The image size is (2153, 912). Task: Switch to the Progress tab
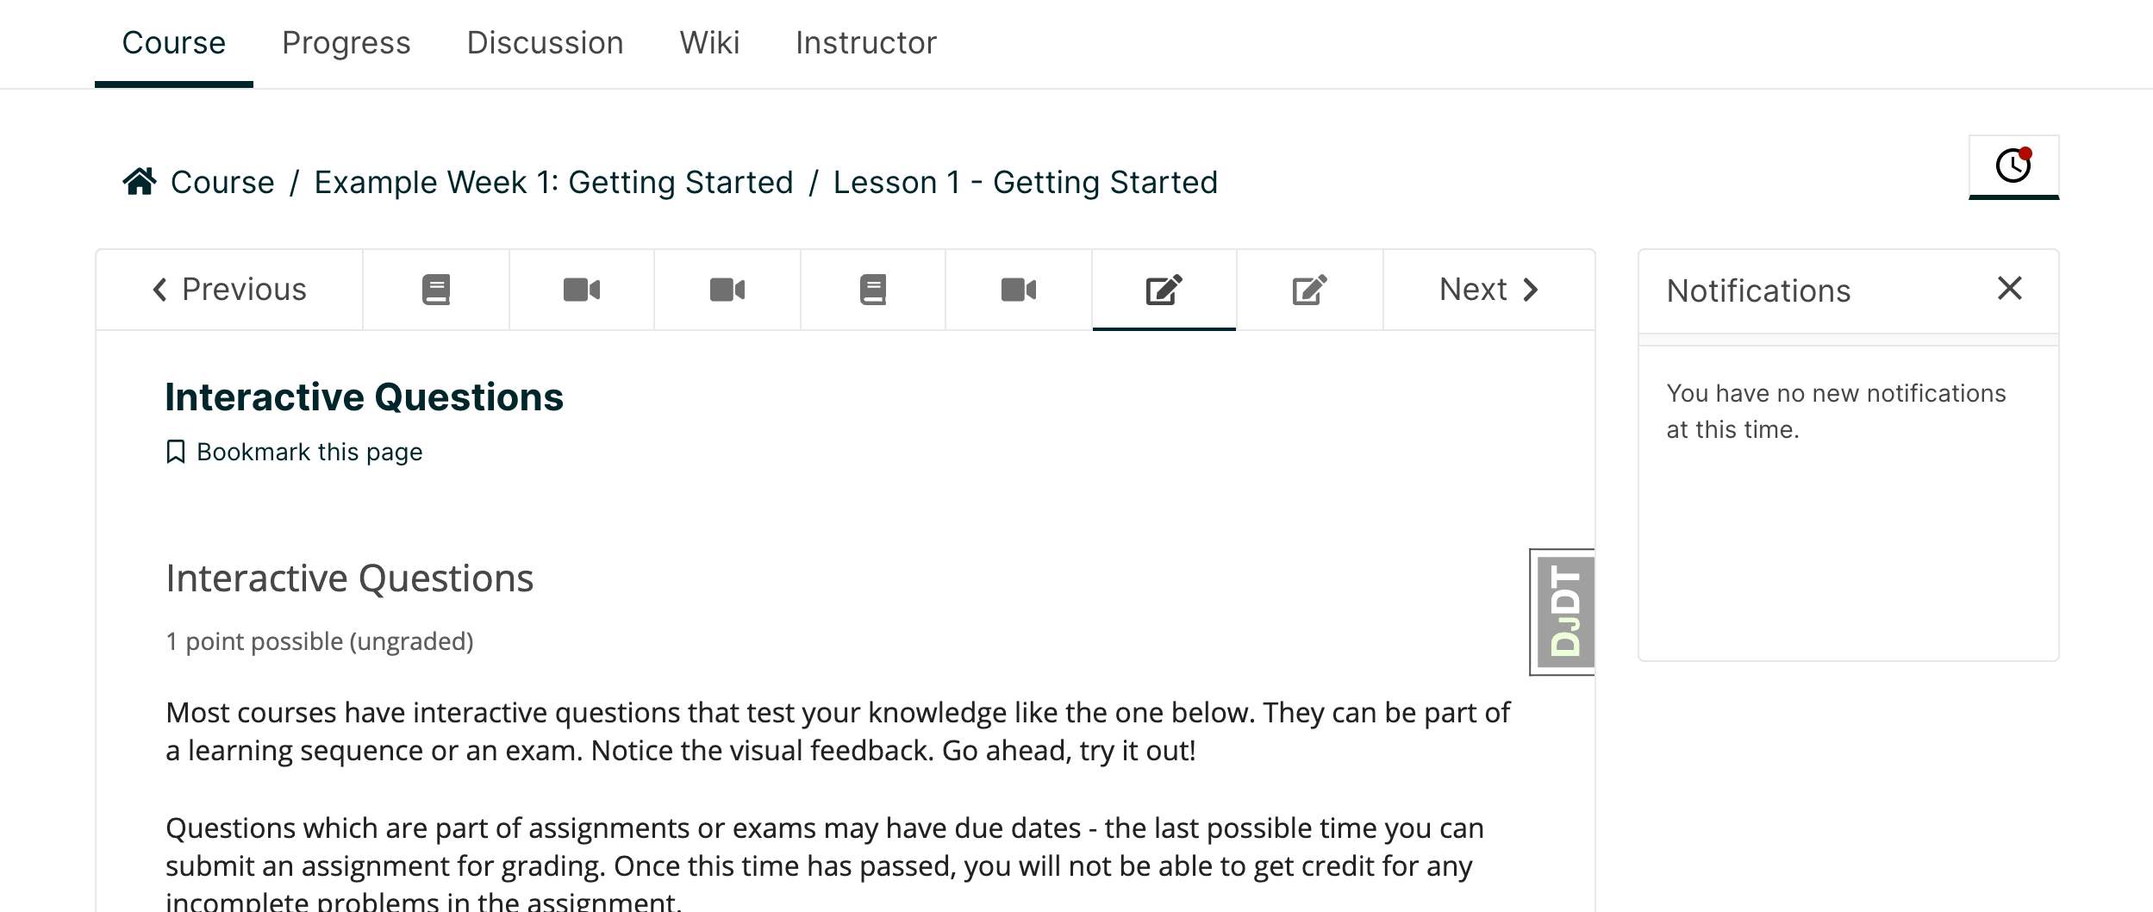(346, 43)
